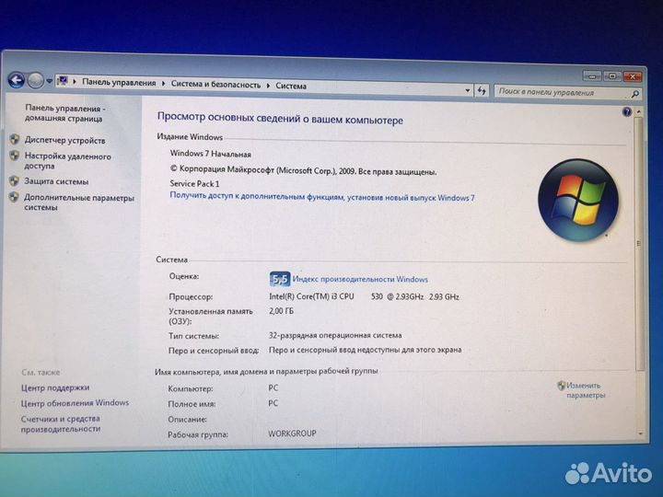
Task: Click the Forward navigation arrow button
Action: (x=36, y=80)
